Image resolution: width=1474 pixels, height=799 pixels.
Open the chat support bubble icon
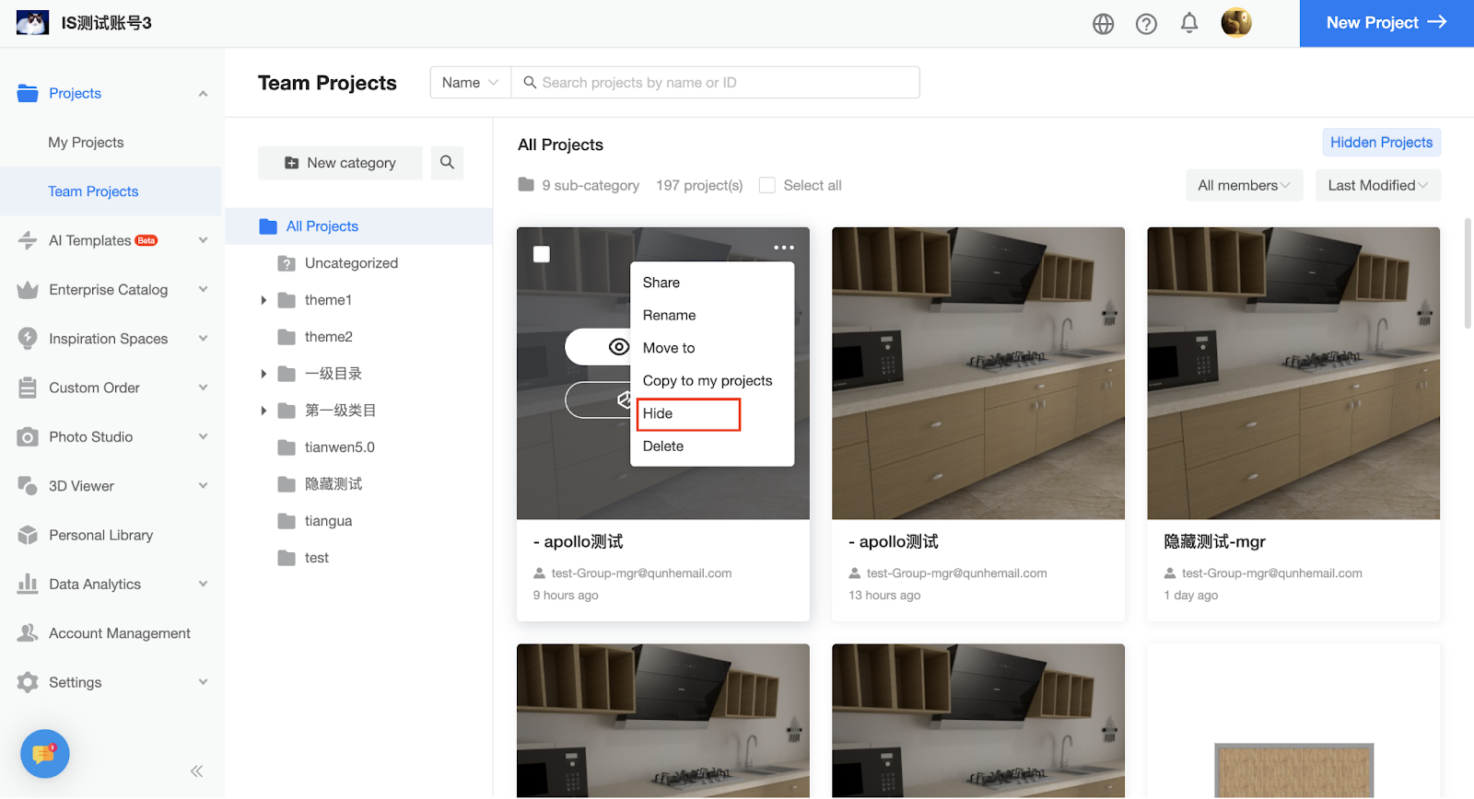coord(44,754)
